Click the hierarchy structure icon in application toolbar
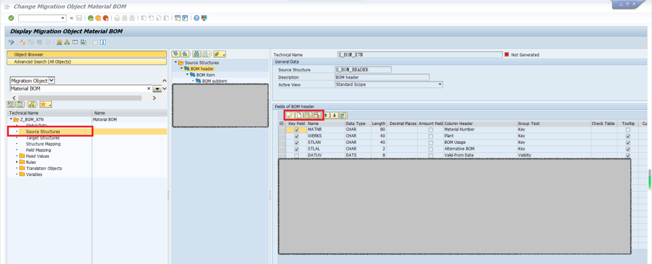The image size is (652, 264). coord(66,42)
